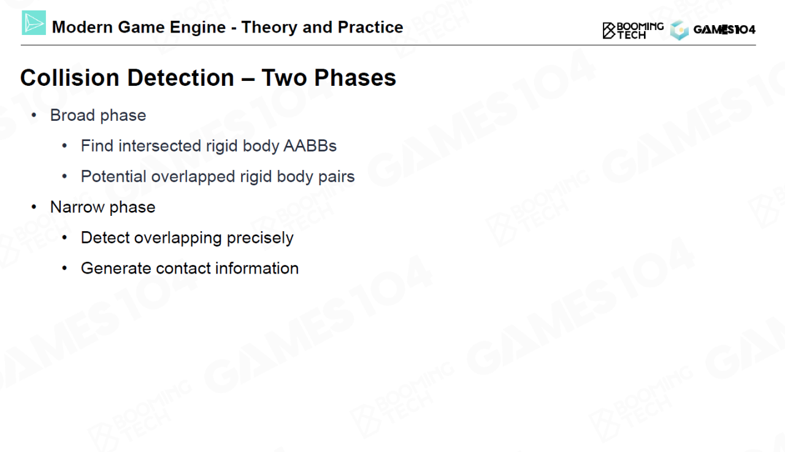
Task: Click bullet before Find intersected rigid body
Action: (65, 147)
